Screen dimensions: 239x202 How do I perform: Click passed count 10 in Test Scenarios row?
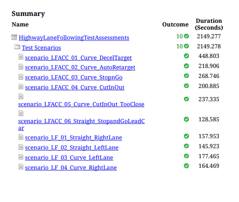pos(179,46)
